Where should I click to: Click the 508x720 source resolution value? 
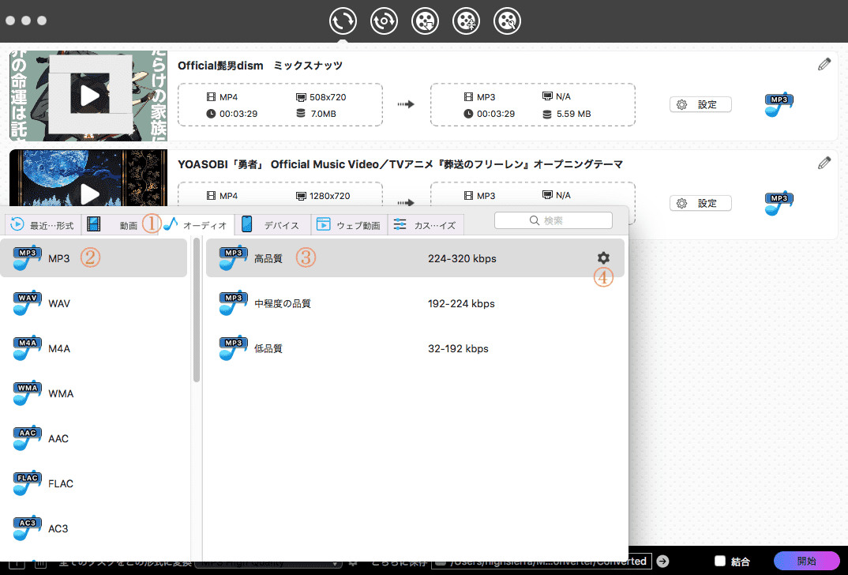coord(328,97)
